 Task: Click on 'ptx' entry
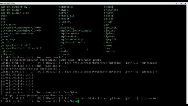coord(61,25)
